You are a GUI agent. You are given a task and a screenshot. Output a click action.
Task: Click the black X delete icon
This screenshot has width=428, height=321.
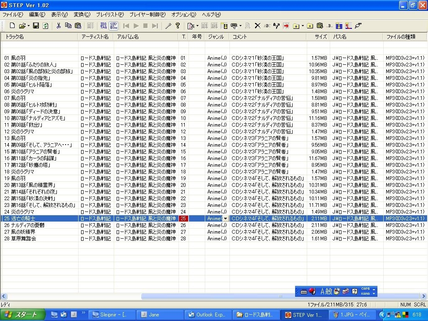point(257,26)
